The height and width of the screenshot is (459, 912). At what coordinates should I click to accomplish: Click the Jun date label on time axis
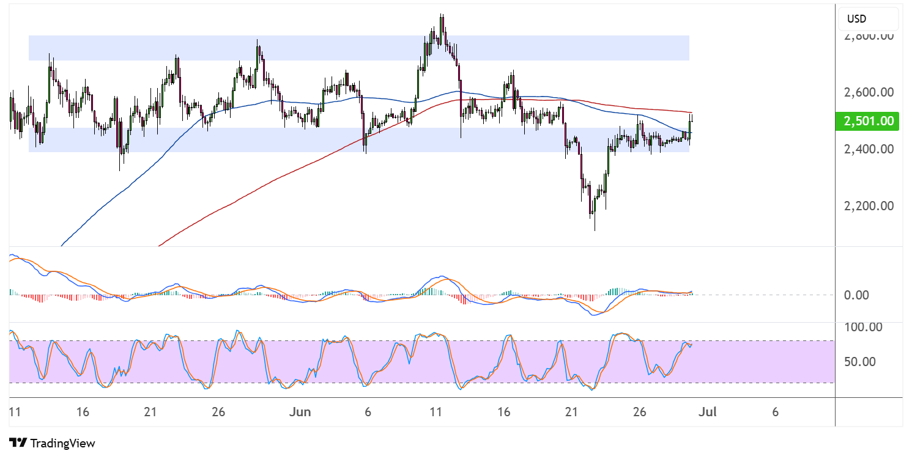[300, 412]
